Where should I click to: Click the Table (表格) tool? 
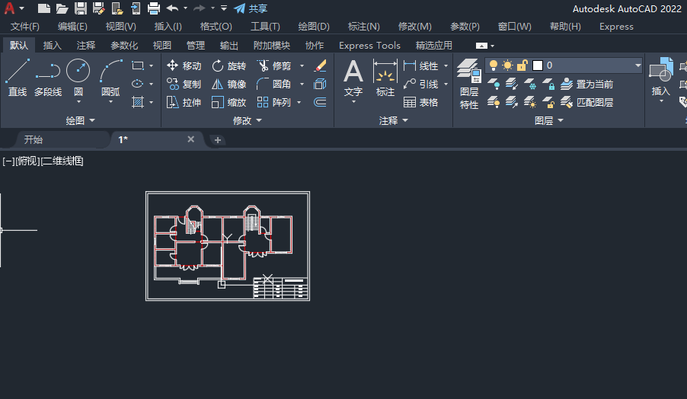click(421, 102)
